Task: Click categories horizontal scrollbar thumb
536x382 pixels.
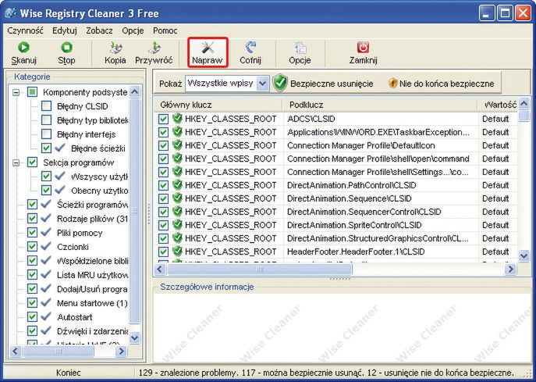Action: click(59, 352)
